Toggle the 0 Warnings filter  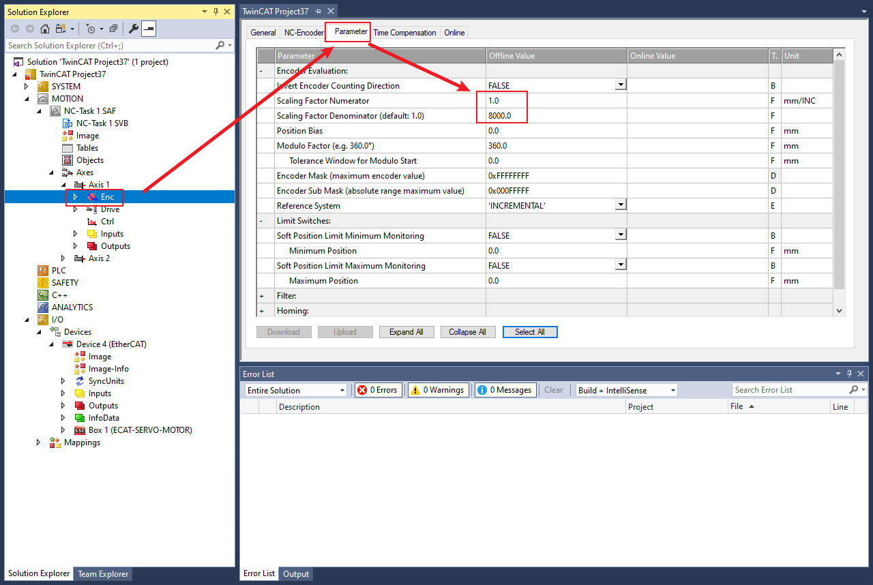(437, 390)
